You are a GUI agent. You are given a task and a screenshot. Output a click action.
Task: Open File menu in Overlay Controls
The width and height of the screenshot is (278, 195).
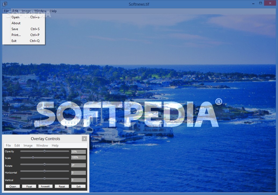[8, 146]
